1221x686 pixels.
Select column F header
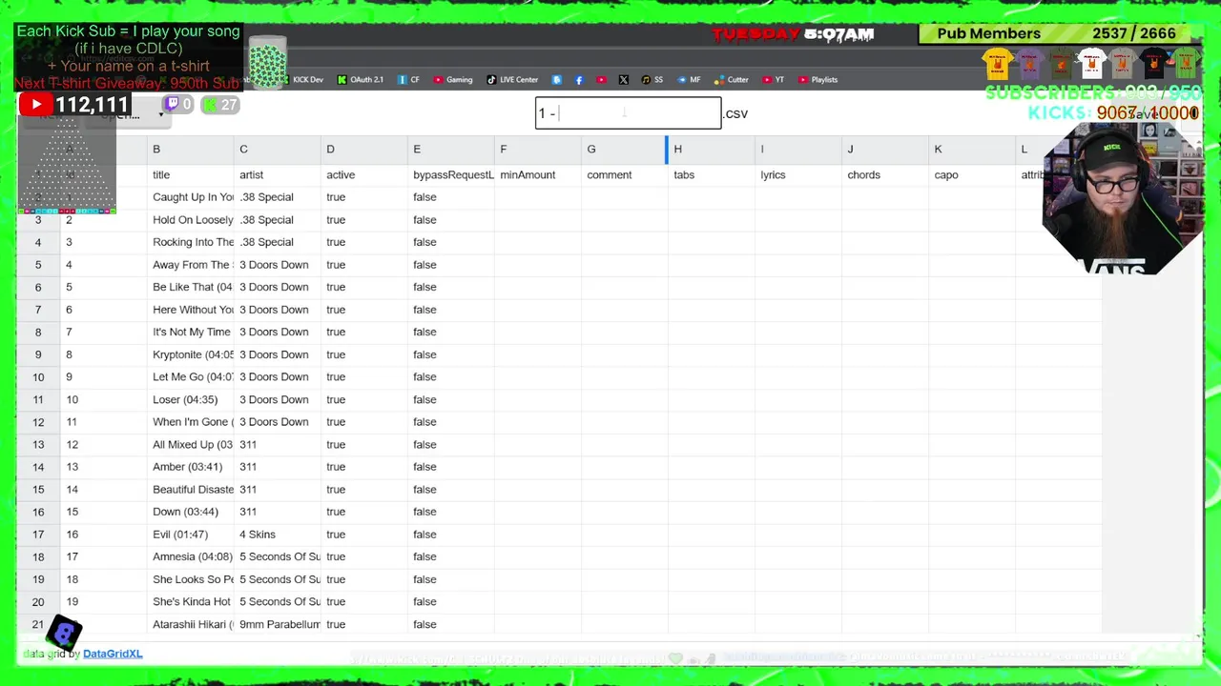(x=538, y=150)
